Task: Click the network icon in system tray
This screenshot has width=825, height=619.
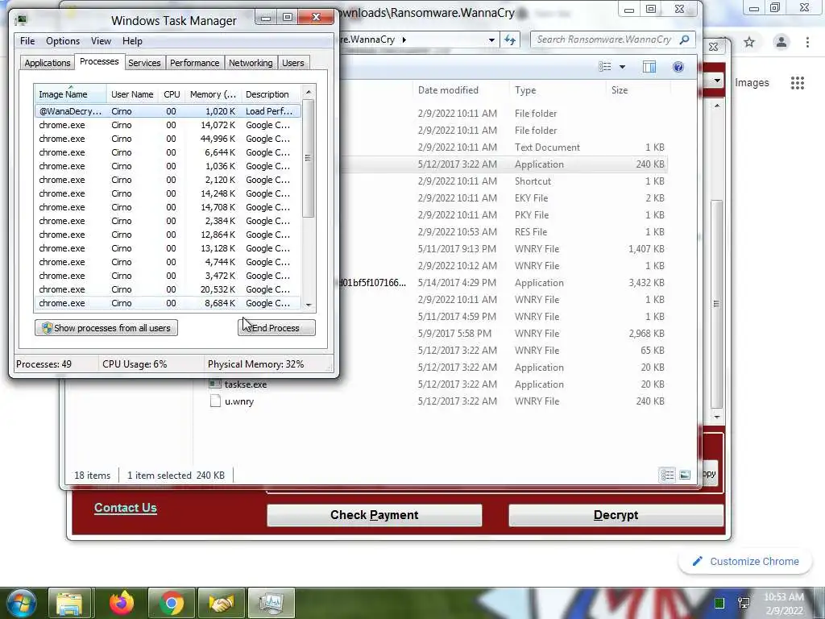Action: point(744,603)
